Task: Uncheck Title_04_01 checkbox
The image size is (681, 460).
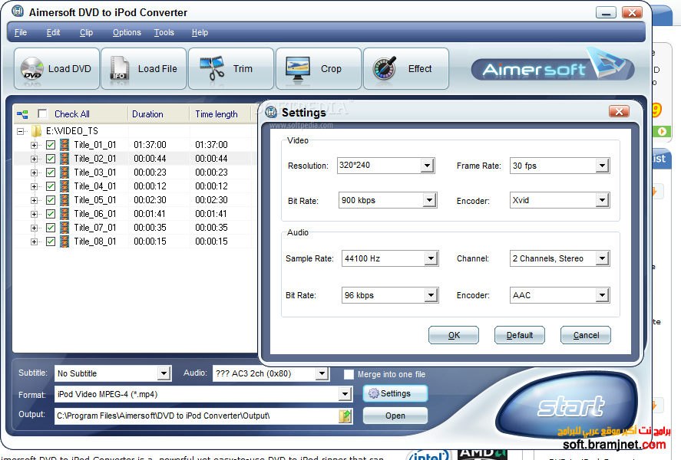Action: click(51, 186)
